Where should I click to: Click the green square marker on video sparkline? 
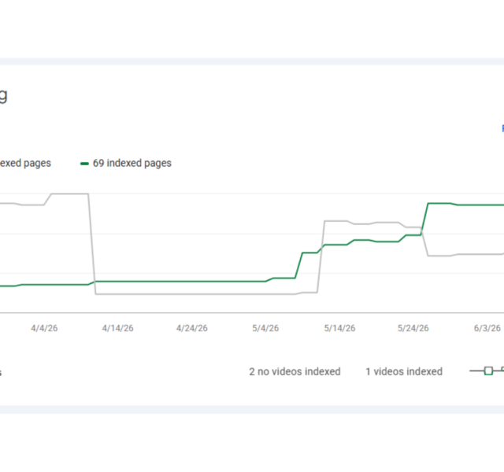(488, 371)
